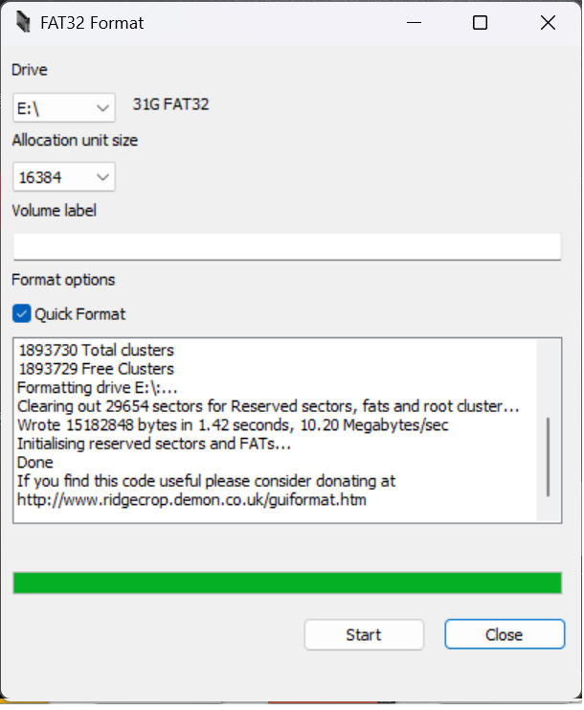Minimize the FAT32 Format window

pyautogui.click(x=414, y=22)
